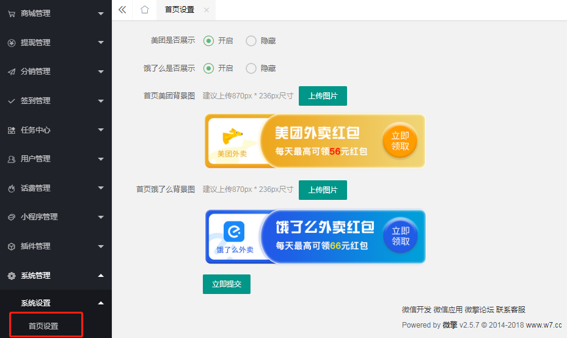Open 首页设置 in the sidebar

[x=43, y=326]
